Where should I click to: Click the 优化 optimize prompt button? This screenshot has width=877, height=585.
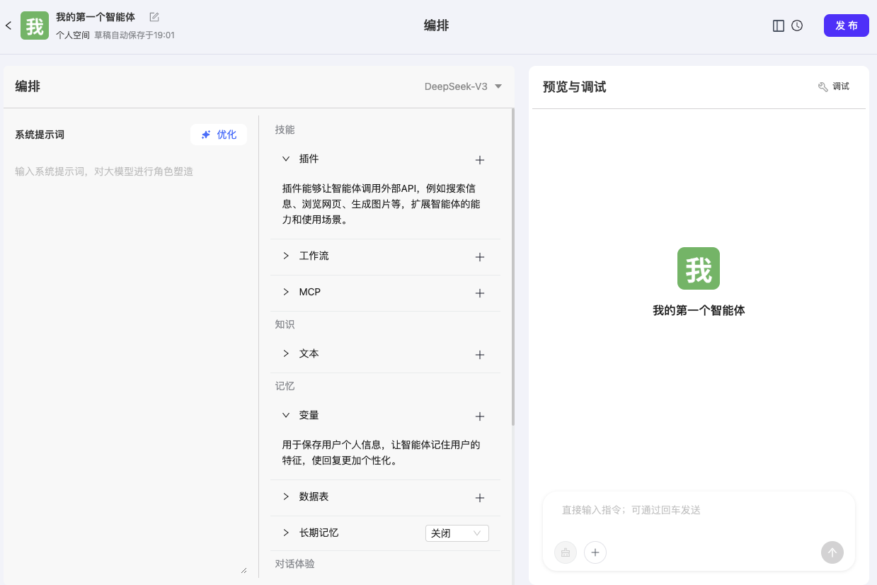point(219,135)
